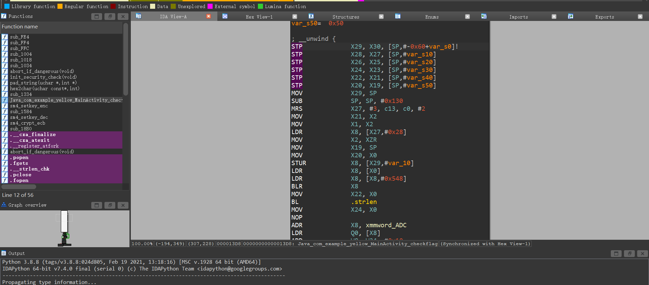Click the Enums tab icon
This screenshot has width=649, height=285.
[x=398, y=16]
